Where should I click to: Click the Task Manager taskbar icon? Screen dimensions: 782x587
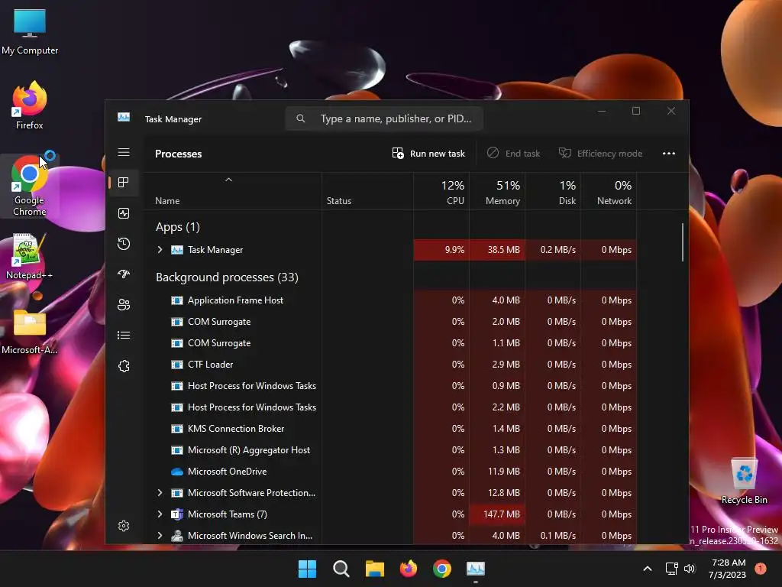[476, 569]
